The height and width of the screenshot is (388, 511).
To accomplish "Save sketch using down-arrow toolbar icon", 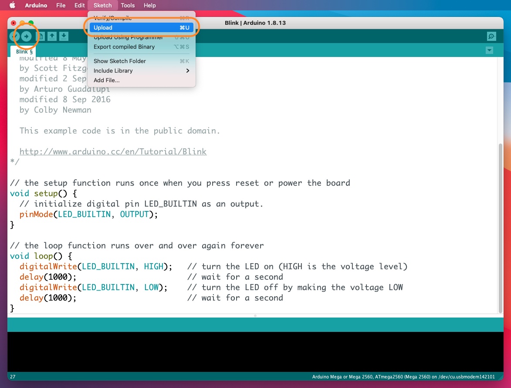I will (64, 37).
